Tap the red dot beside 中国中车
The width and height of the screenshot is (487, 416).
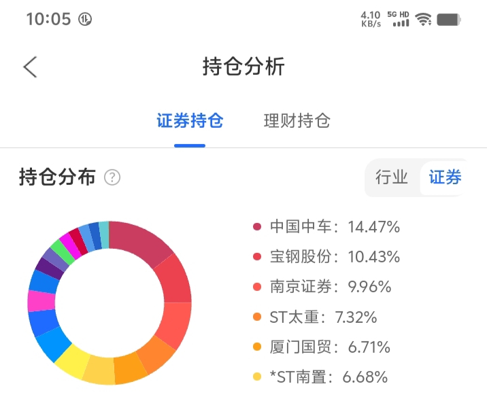[x=257, y=227]
